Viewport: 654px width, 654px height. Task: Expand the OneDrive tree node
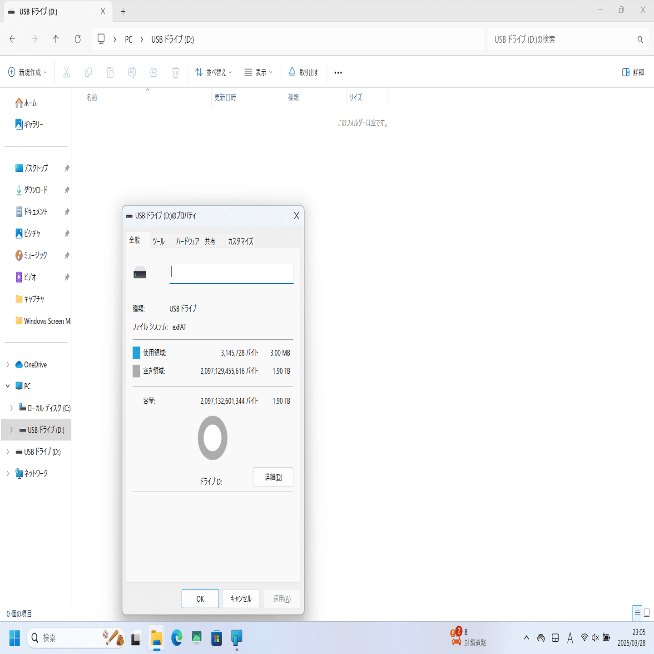tap(8, 364)
